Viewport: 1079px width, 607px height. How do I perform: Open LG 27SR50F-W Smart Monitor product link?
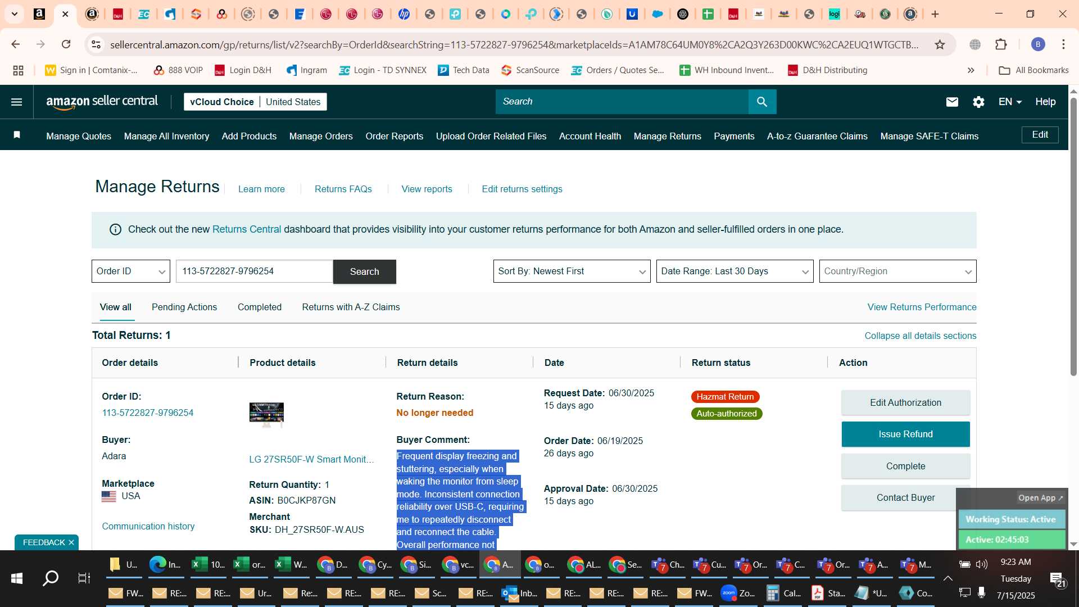(311, 459)
